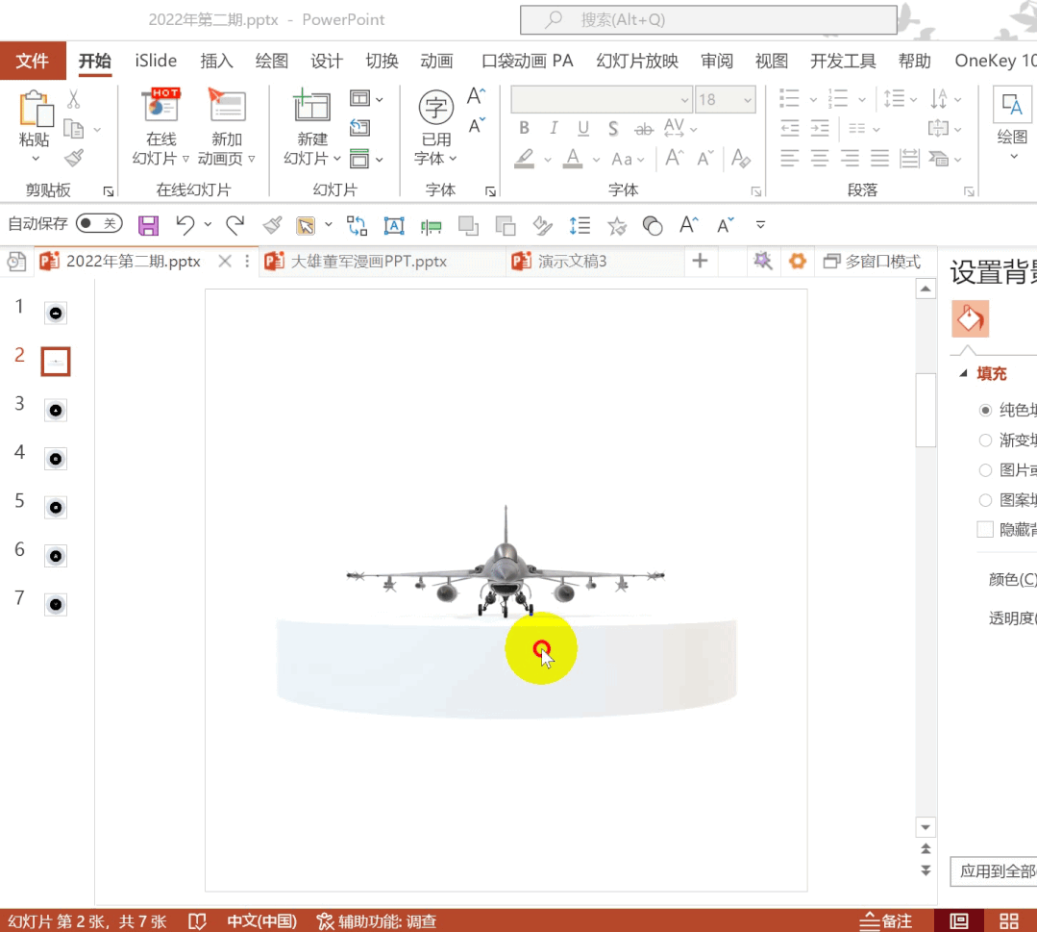
Task: Select slide 7 thumbnail
Action: tap(56, 604)
